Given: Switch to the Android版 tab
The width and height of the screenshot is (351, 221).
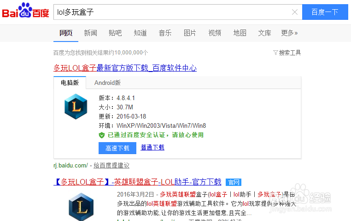Looking at the screenshot, I should click(x=107, y=83).
